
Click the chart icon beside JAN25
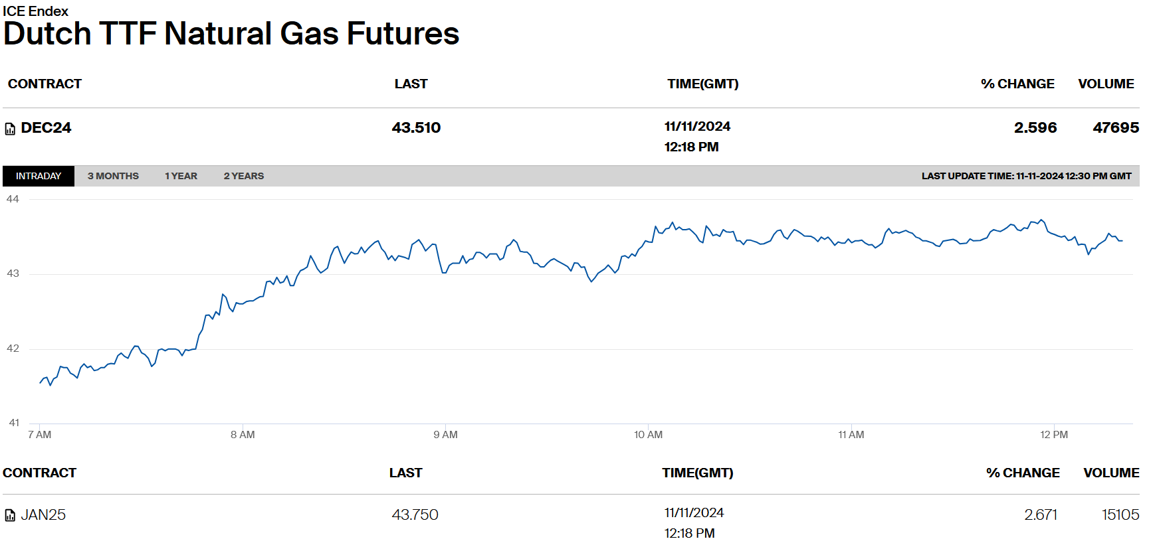(10, 515)
